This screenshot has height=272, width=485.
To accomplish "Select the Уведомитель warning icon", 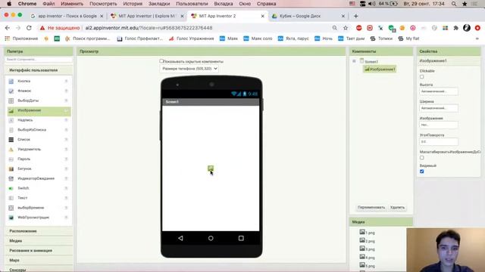I will 11,150.
